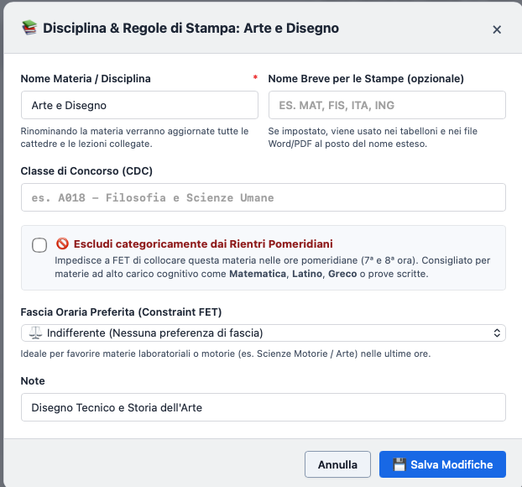Click the Nome Breve per le Stampe (opzionale) label
This screenshot has height=487, width=522.
[x=366, y=79]
